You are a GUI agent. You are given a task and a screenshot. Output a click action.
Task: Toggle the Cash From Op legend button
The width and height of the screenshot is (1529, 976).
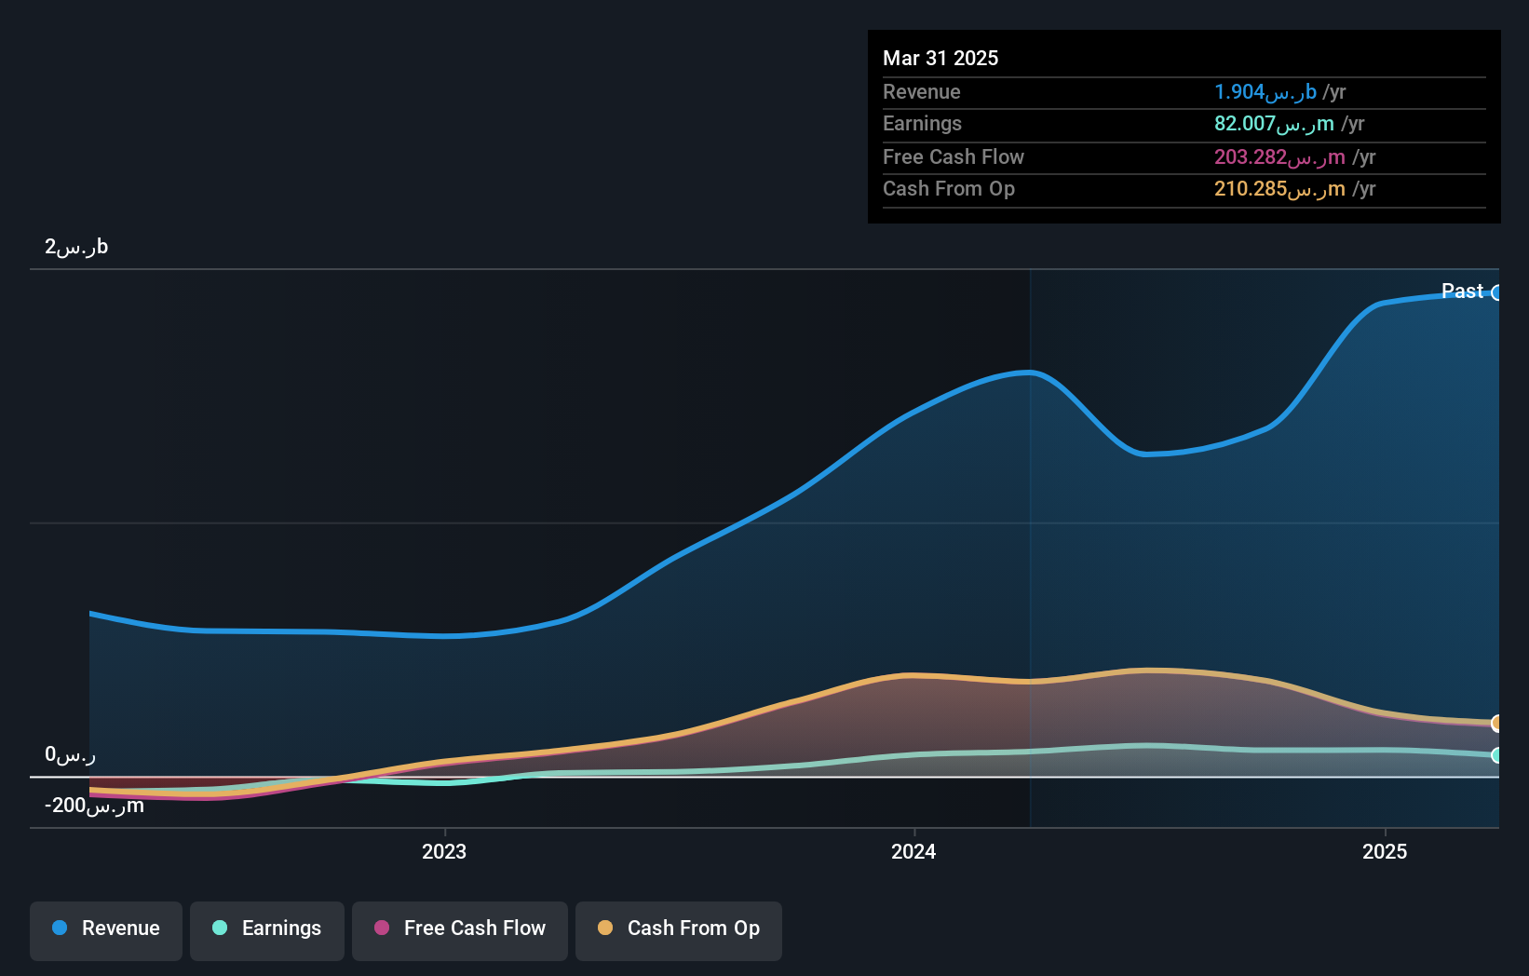pyautogui.click(x=679, y=930)
